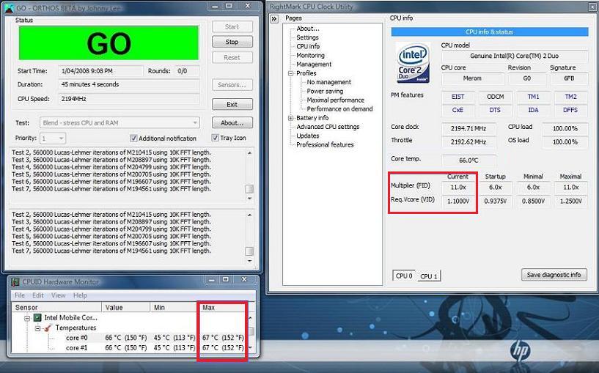Click the DTS power feature box

click(x=495, y=111)
